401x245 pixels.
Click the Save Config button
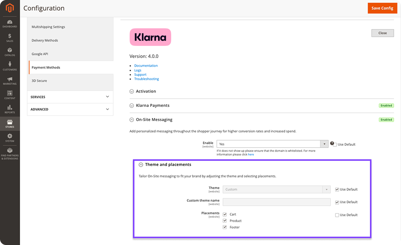click(x=382, y=8)
